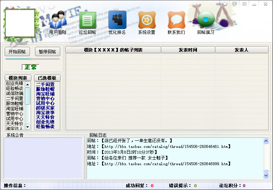Click the 错误提示 count in status bar

point(195,186)
